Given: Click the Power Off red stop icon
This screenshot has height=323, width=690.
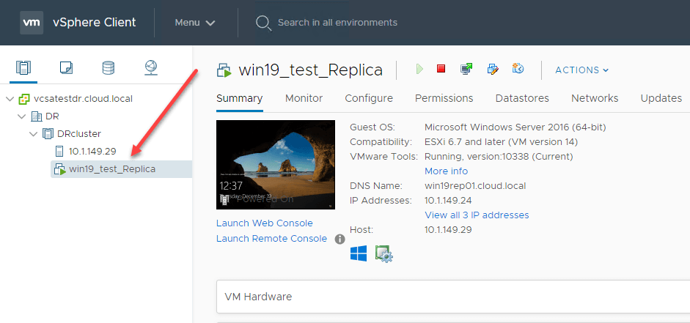Looking at the screenshot, I should (441, 69).
